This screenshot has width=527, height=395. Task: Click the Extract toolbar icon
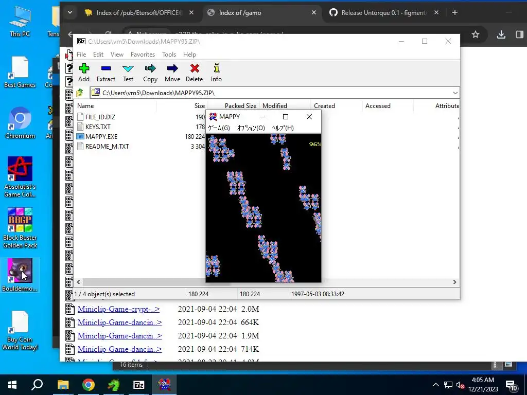[106, 68]
